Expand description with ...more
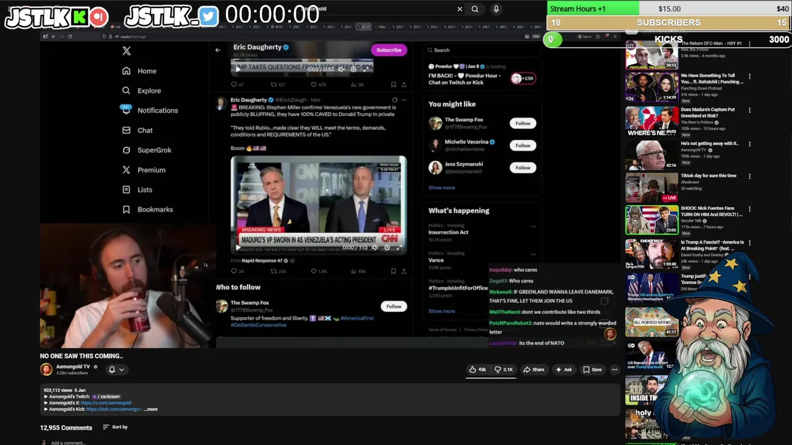This screenshot has width=792, height=445. (151, 409)
